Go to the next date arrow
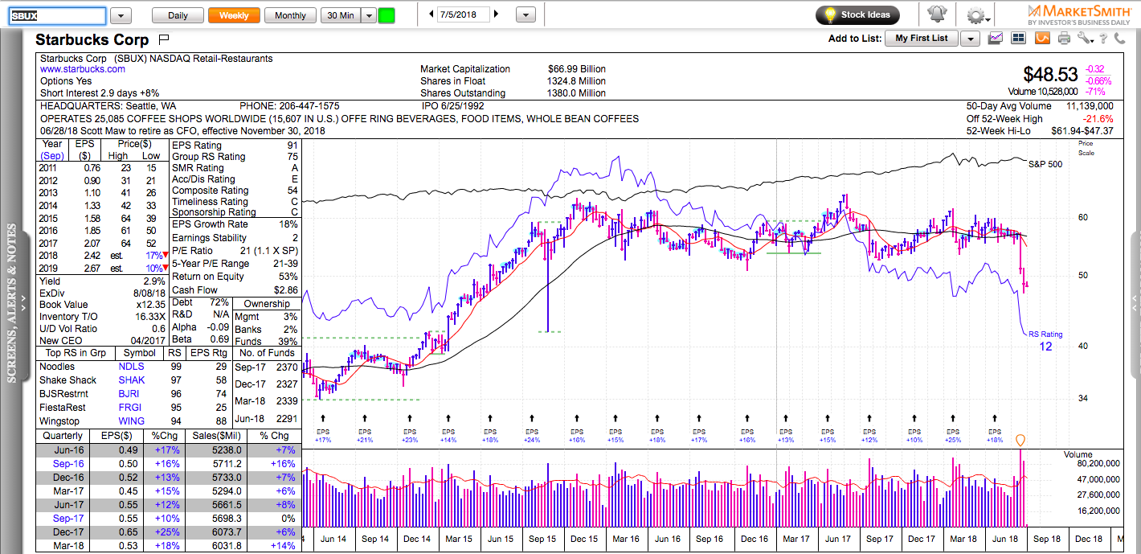The width and height of the screenshot is (1141, 554). point(496,14)
